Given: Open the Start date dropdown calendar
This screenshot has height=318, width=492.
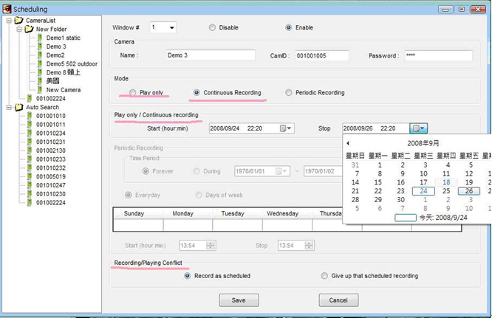Looking at the screenshot, I should point(286,128).
